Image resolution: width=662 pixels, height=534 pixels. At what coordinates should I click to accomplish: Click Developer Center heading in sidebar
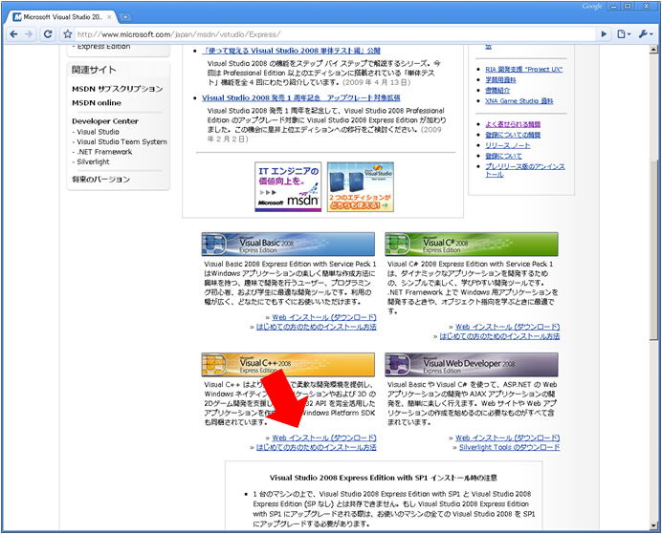105,121
